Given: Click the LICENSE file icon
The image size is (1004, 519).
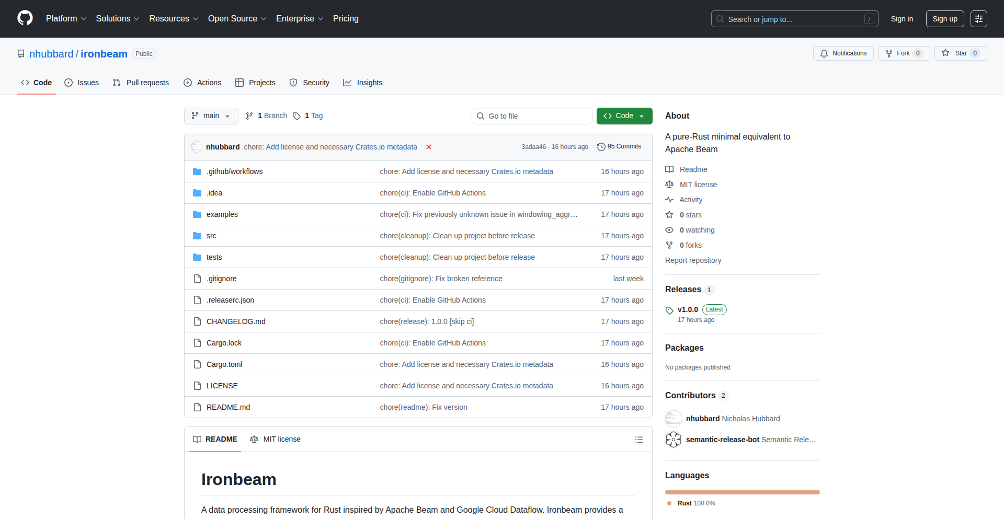Looking at the screenshot, I should pyautogui.click(x=197, y=386).
